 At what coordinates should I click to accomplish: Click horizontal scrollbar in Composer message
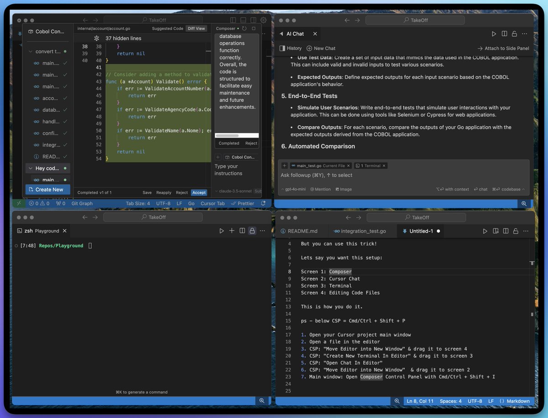(227, 136)
